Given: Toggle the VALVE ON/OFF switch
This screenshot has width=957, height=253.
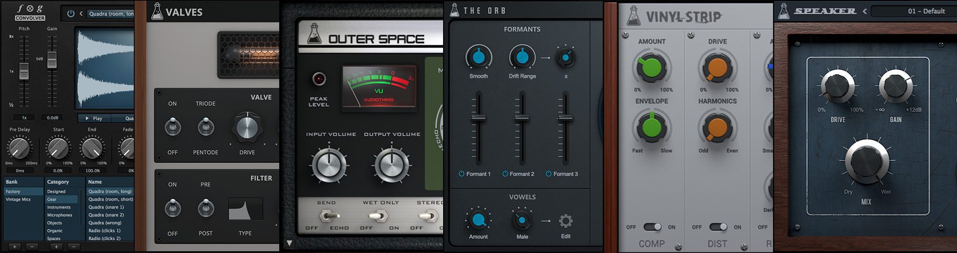Looking at the screenshot, I should tap(173, 126).
